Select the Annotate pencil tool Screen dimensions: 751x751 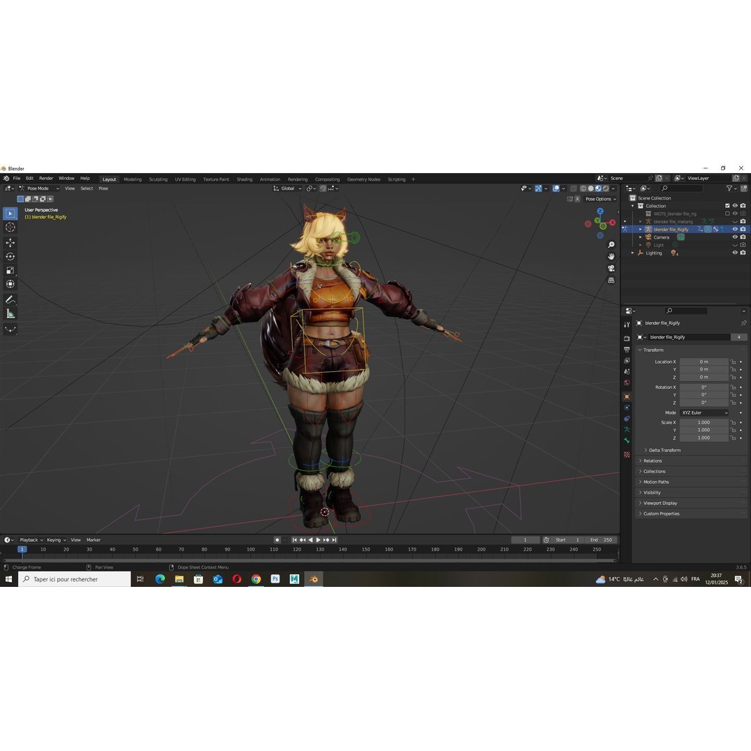[10, 300]
